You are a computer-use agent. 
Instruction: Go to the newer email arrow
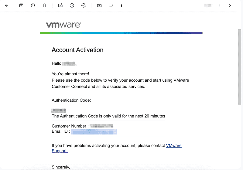point(219,5)
